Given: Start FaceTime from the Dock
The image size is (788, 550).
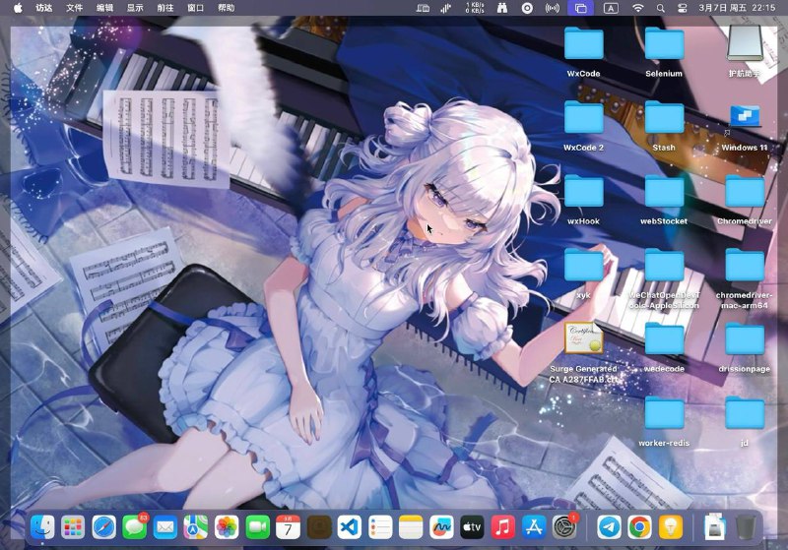Looking at the screenshot, I should coord(257,527).
